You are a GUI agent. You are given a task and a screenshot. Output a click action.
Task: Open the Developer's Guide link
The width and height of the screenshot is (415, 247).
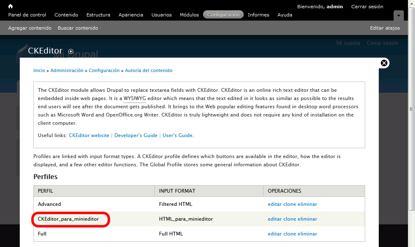click(136, 135)
